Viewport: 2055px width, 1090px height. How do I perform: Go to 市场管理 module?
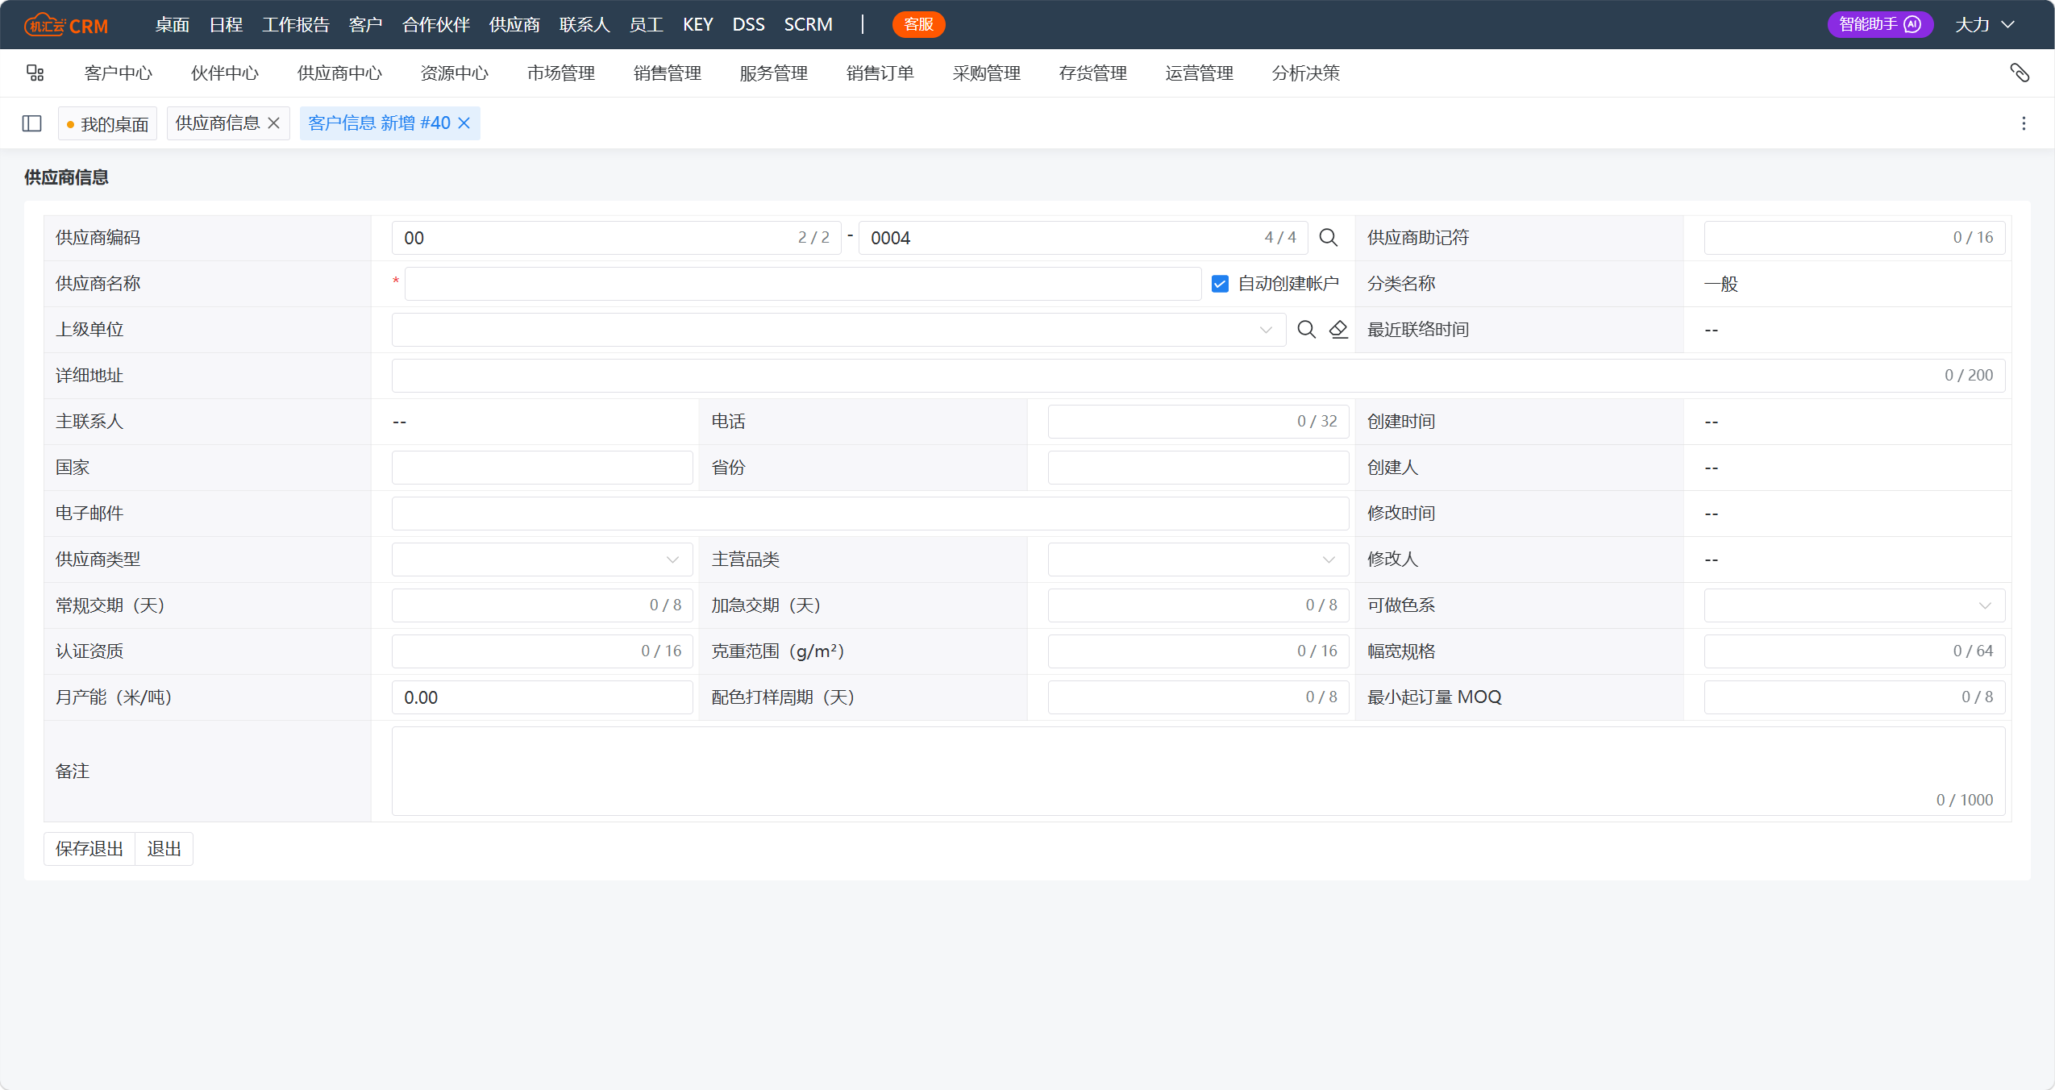[561, 73]
